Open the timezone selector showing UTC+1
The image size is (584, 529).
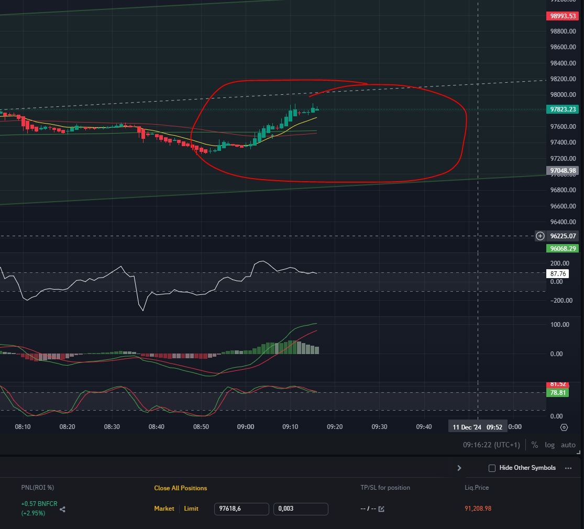click(491, 445)
